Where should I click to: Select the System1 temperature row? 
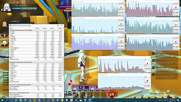click(x=36, y=32)
